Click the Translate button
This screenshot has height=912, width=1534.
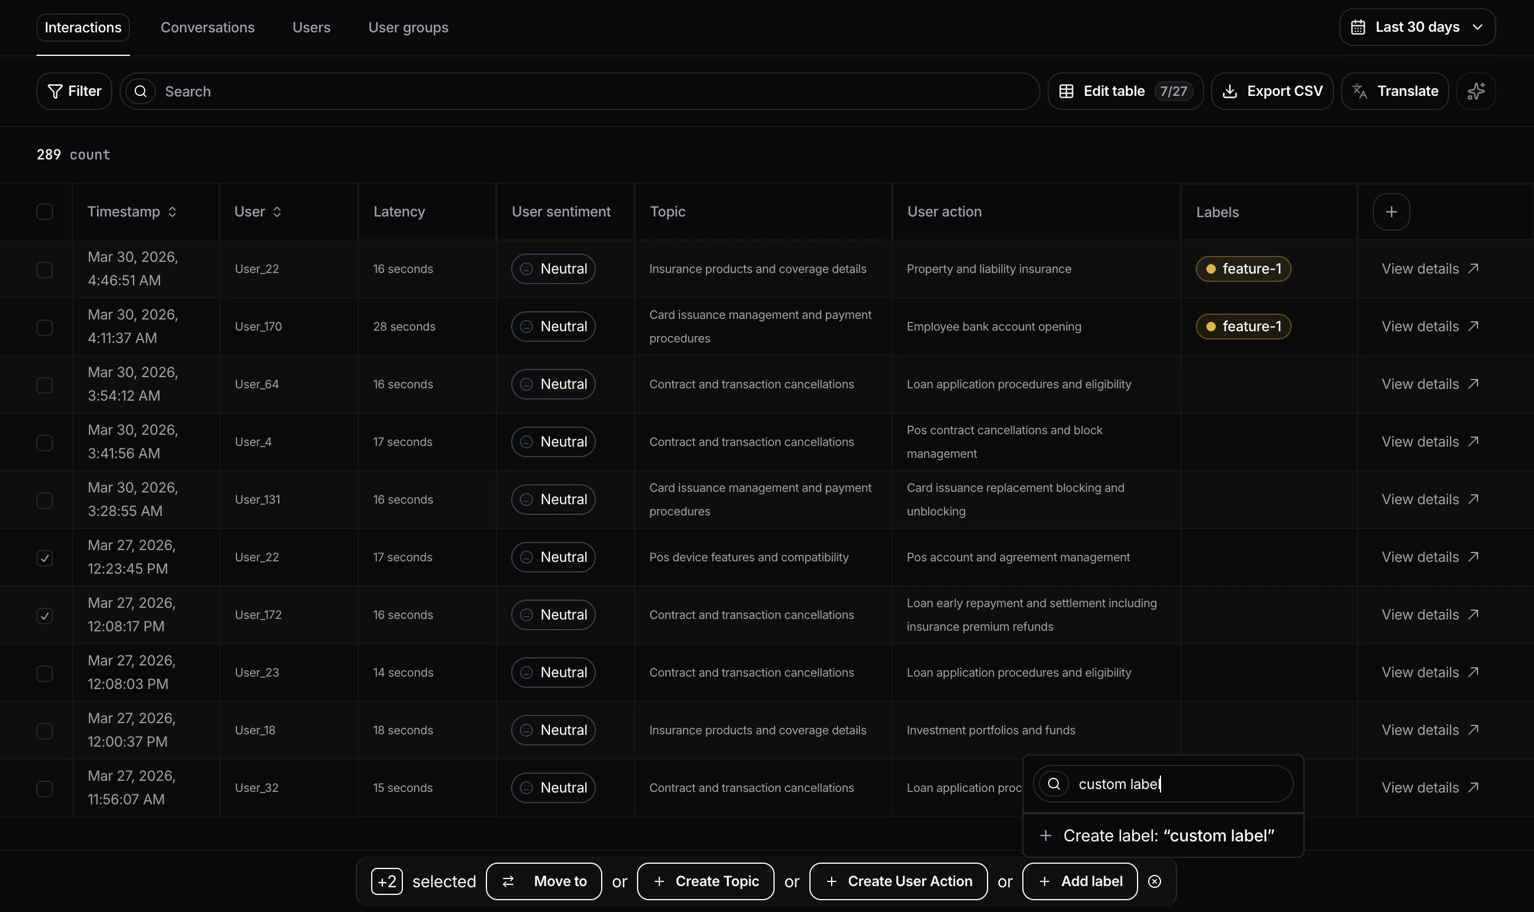tap(1395, 91)
